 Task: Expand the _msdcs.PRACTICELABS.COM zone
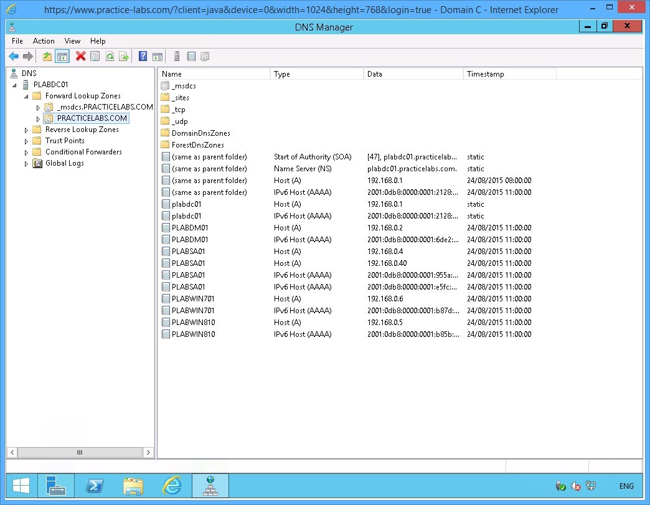tap(39, 107)
